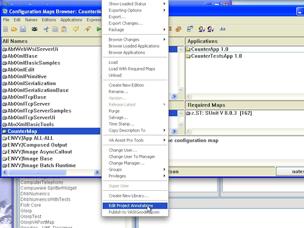Click the yellow Undo arrow icon
Screen dimensions: 304x228
[x=76, y=29]
